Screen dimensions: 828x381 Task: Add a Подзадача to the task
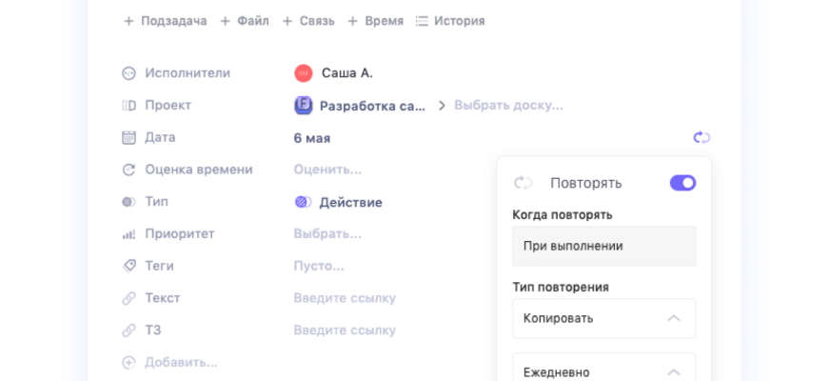(x=165, y=21)
